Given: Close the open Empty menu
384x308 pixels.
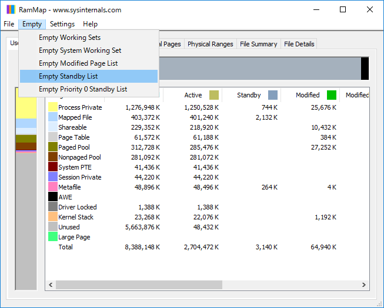Looking at the screenshot, I should coord(32,24).
